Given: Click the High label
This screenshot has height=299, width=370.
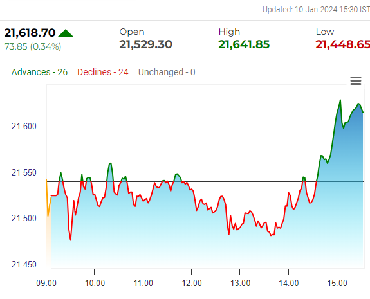Looking at the screenshot, I should tap(229, 32).
